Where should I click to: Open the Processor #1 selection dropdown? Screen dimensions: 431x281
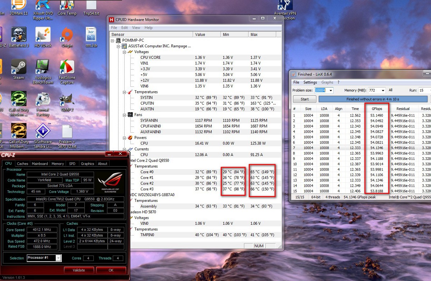58,258
